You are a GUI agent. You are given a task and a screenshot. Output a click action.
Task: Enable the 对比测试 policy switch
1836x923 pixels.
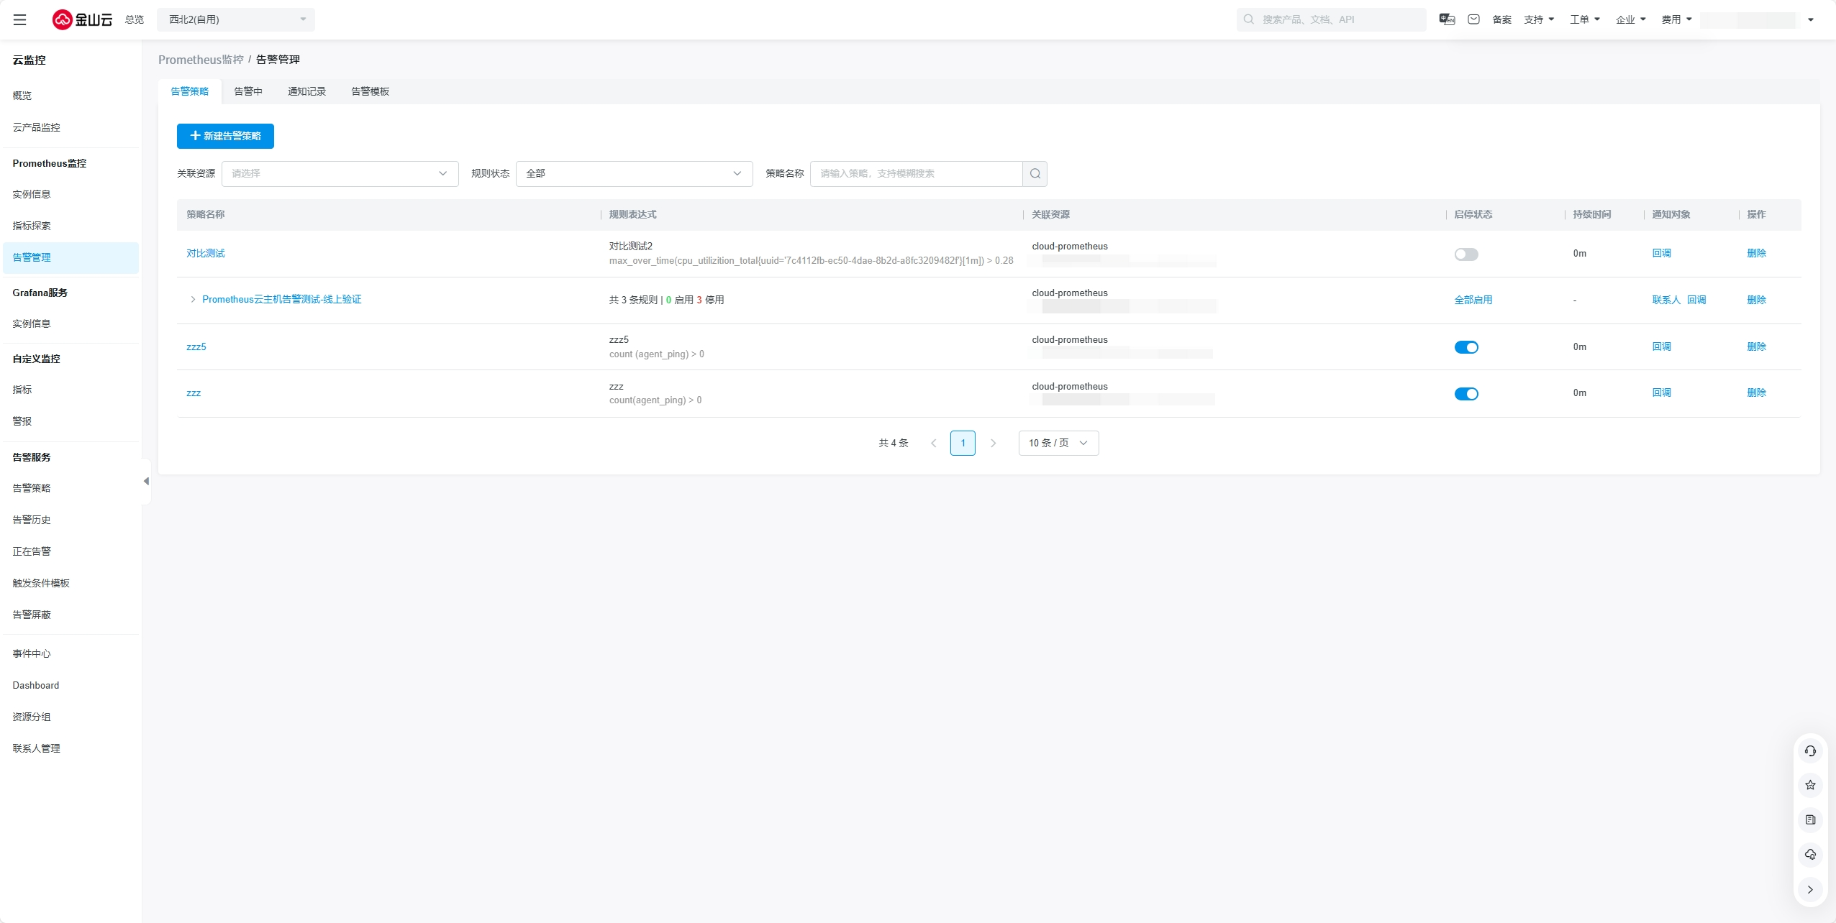coord(1465,254)
